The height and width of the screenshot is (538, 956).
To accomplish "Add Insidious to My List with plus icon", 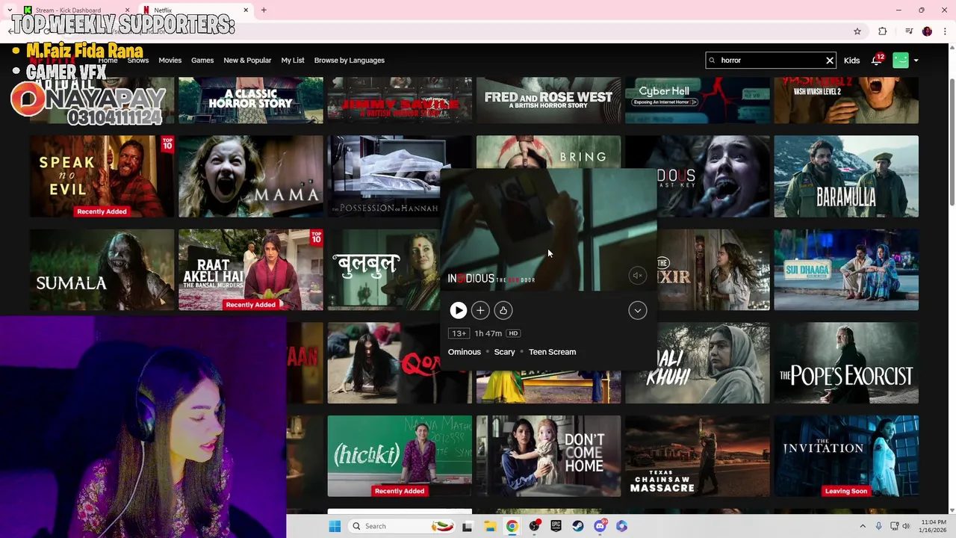I will pyautogui.click(x=480, y=311).
